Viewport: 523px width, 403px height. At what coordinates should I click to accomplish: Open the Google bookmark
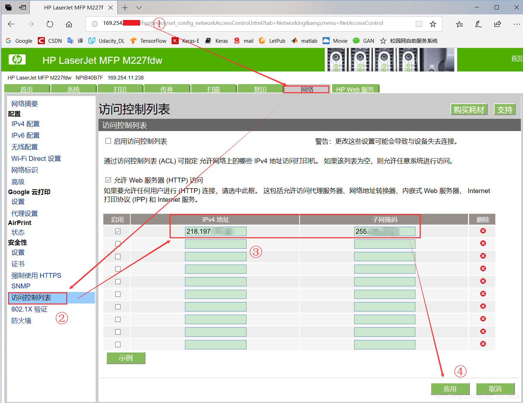(19, 41)
